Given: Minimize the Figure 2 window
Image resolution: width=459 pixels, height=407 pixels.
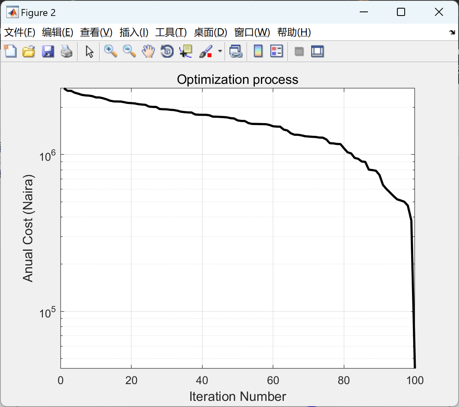Looking at the screenshot, I should tap(364, 12).
